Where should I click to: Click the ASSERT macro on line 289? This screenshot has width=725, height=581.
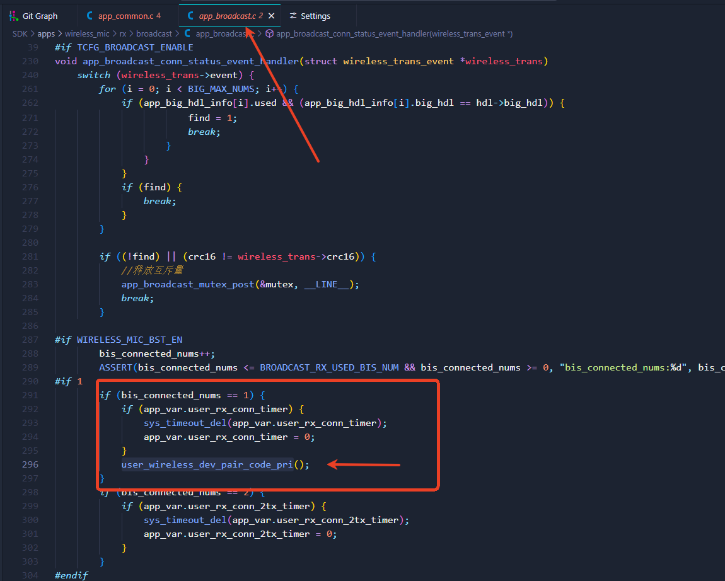coord(115,368)
